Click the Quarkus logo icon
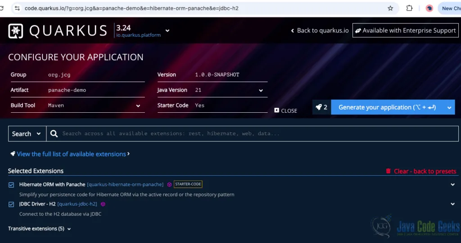The width and height of the screenshot is (461, 243). 16,31
